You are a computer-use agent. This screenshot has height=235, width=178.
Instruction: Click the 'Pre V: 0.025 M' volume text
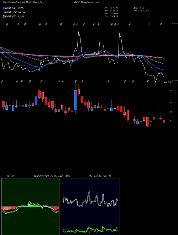(141, 11)
